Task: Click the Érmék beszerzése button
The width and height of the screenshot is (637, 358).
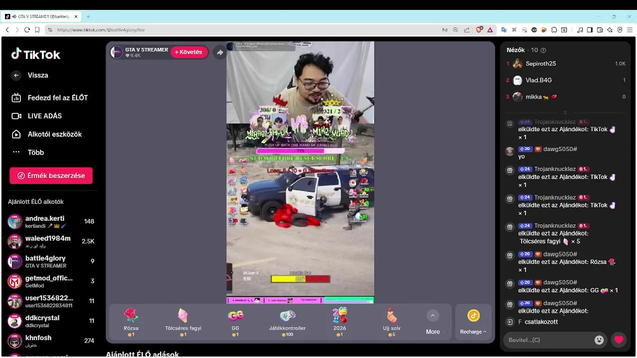Action: (51, 176)
